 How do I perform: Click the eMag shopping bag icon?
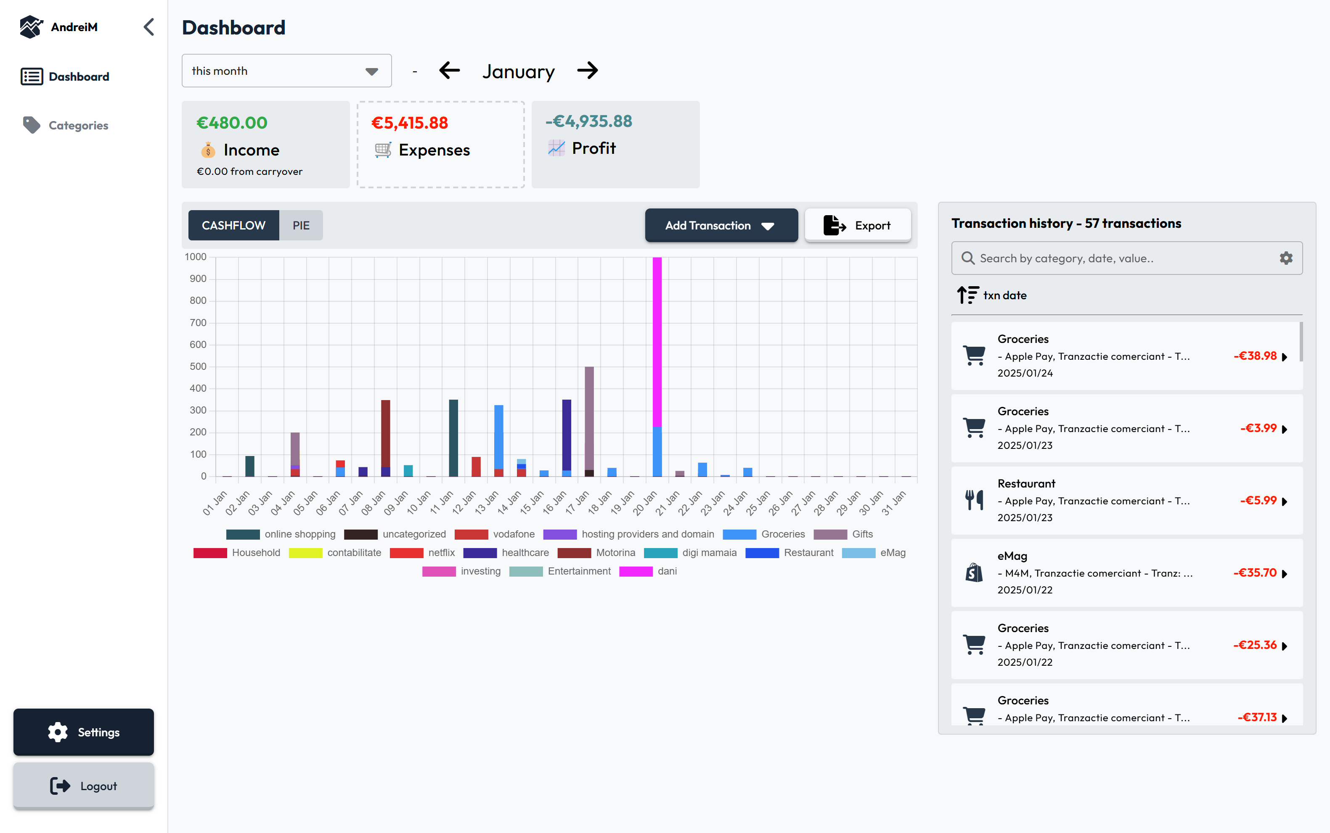(x=974, y=572)
